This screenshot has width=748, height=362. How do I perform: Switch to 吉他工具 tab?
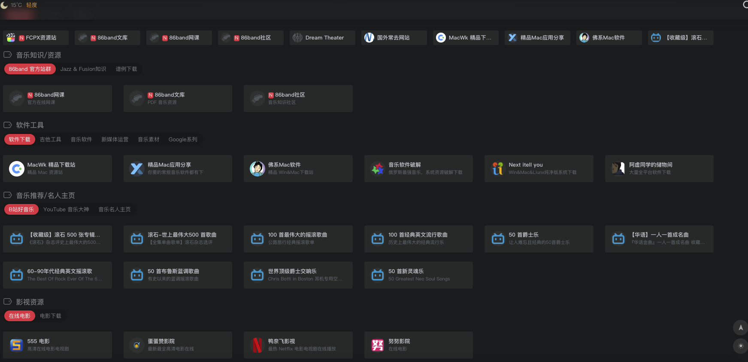point(51,140)
